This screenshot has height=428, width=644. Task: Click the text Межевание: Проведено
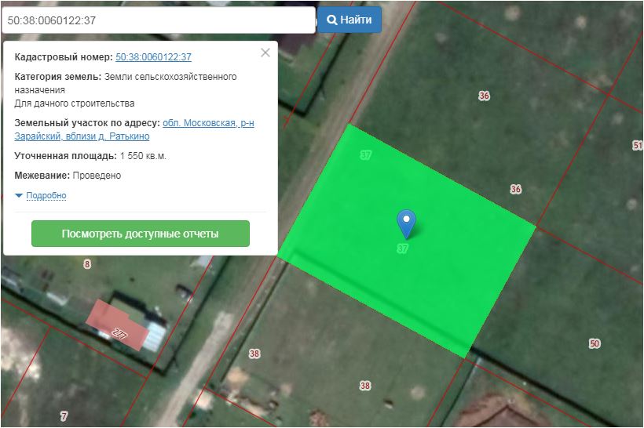[68, 176]
